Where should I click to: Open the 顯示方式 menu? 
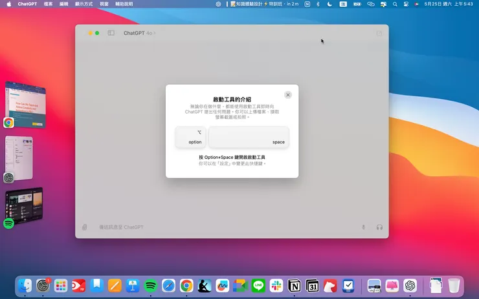pos(84,4)
